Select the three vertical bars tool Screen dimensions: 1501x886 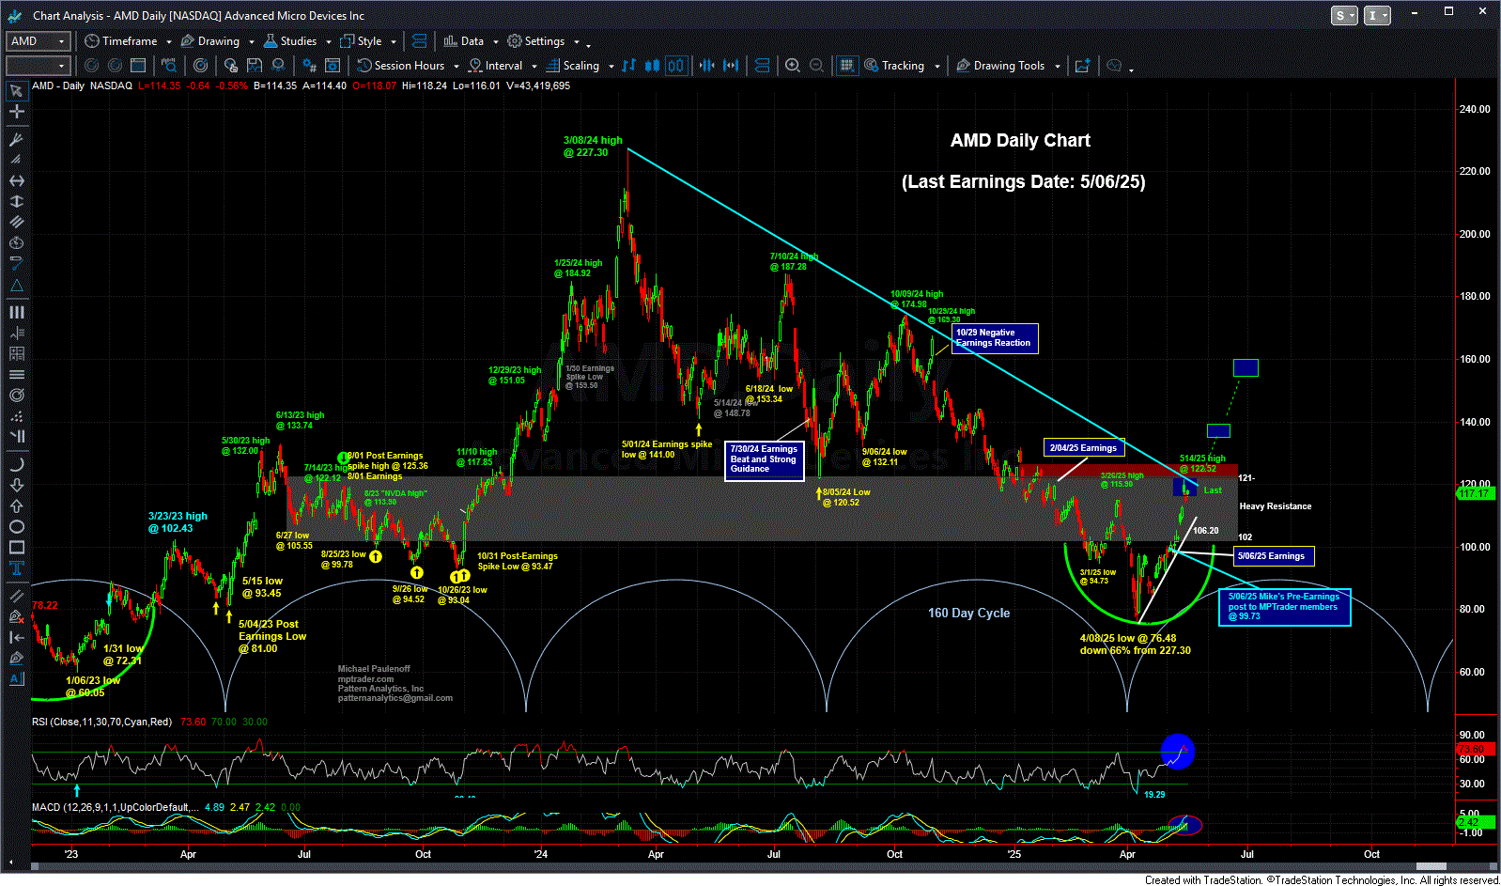pos(16,312)
